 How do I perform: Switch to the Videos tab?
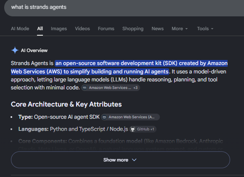coord(82,29)
